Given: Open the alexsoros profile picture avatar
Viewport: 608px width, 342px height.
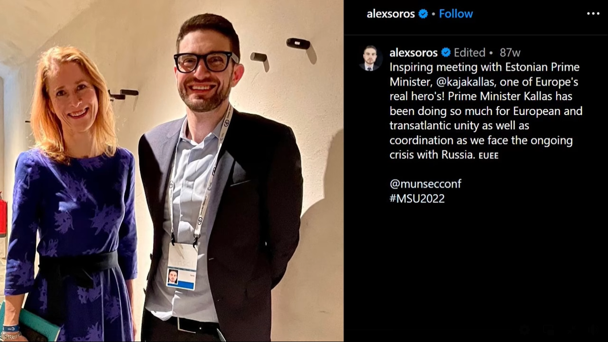Looking at the screenshot, I should 370,58.
